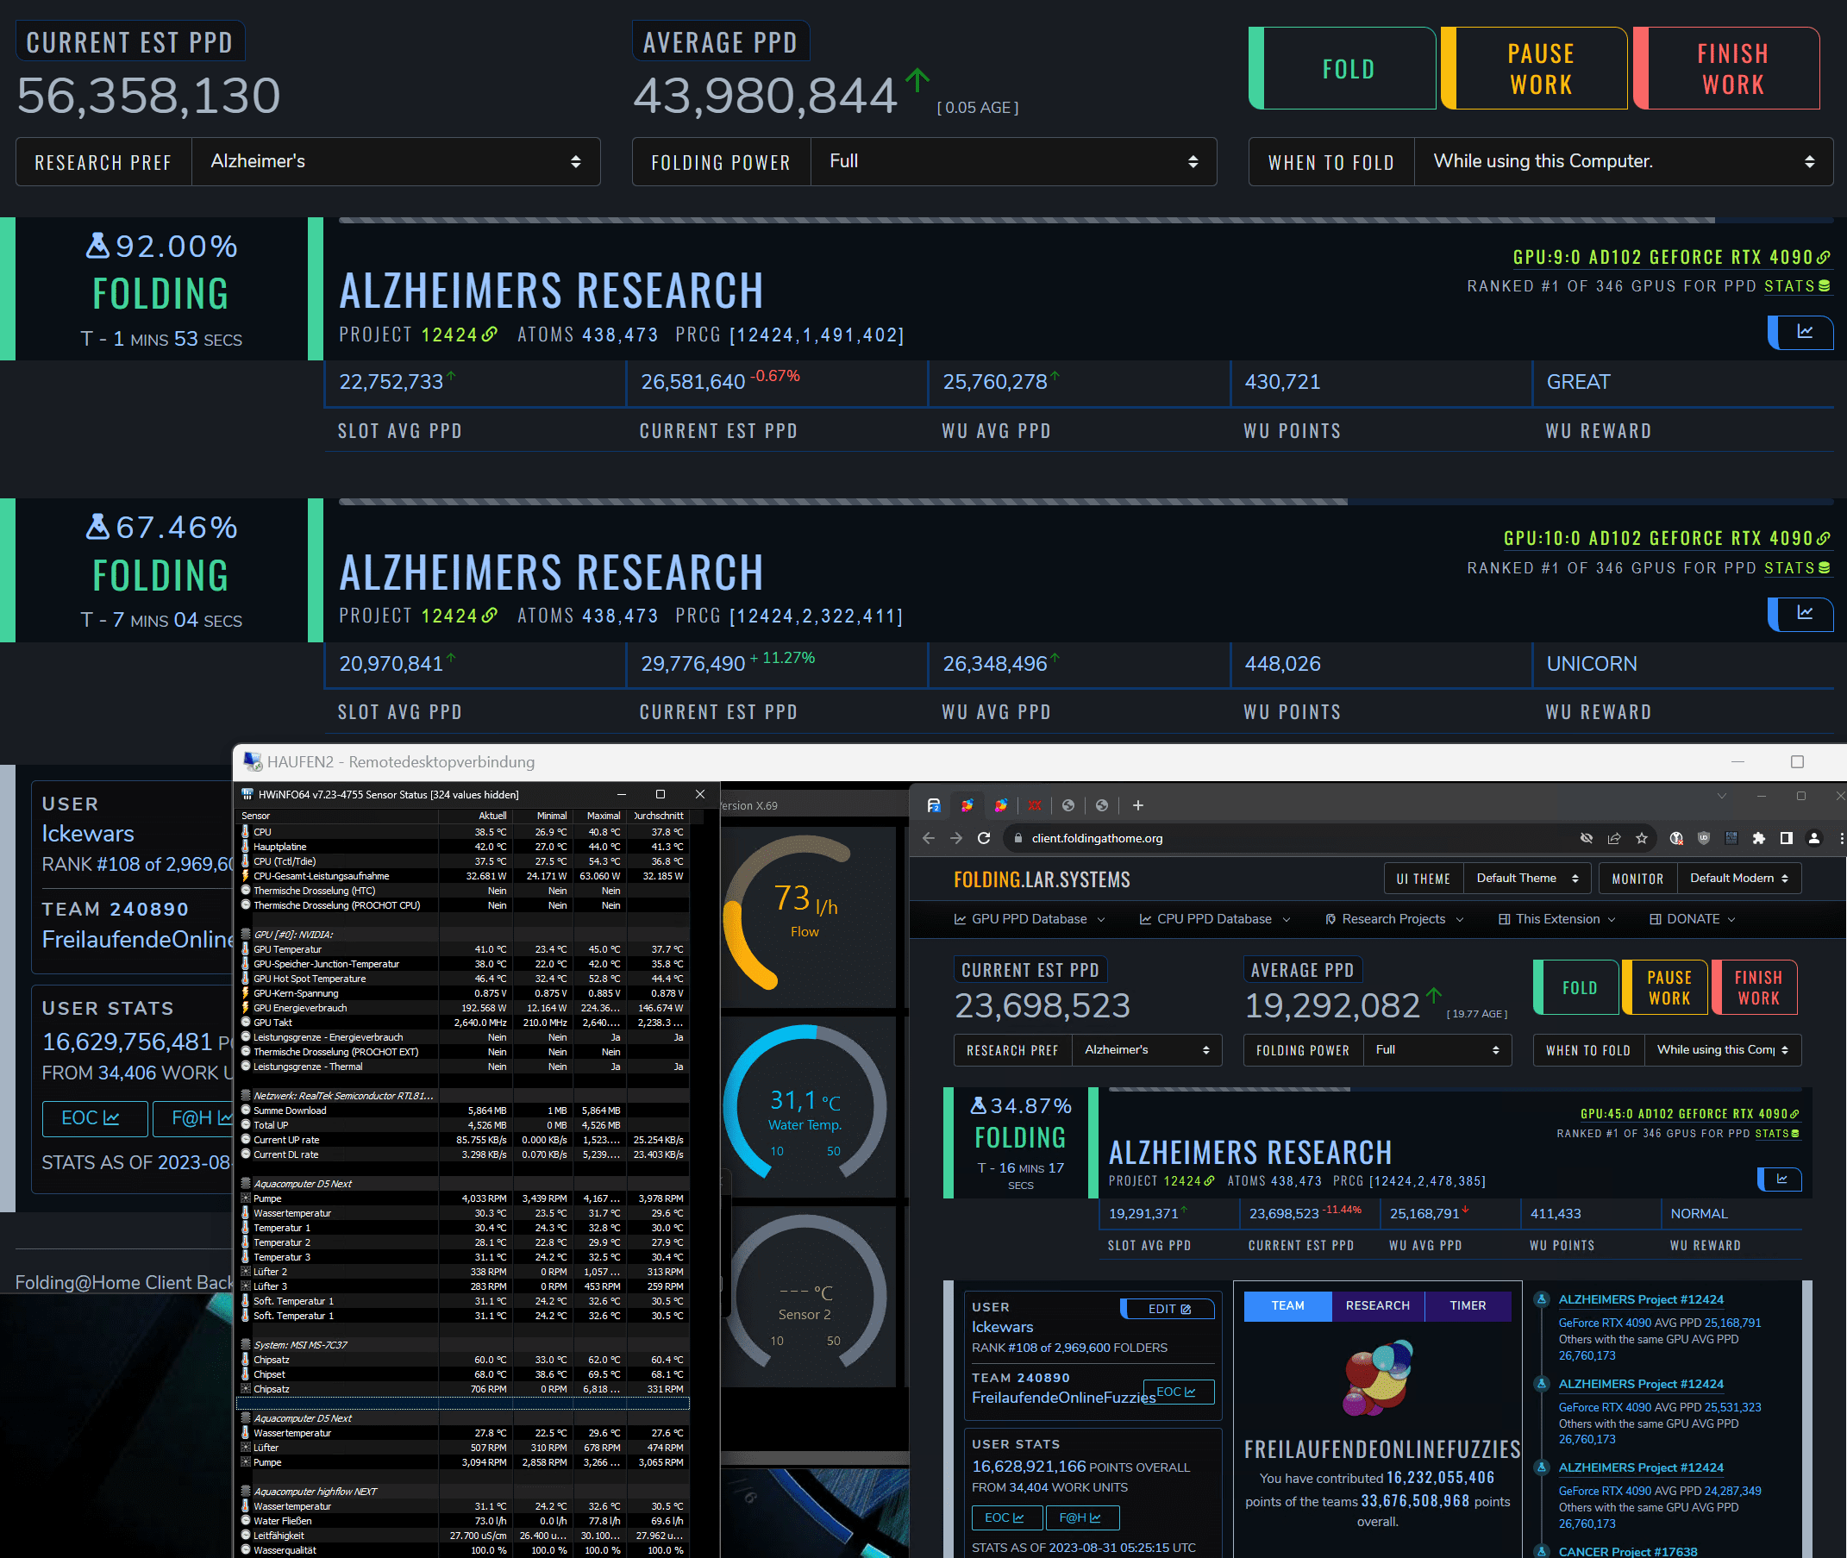Bookmark page with star icon

1641,838
